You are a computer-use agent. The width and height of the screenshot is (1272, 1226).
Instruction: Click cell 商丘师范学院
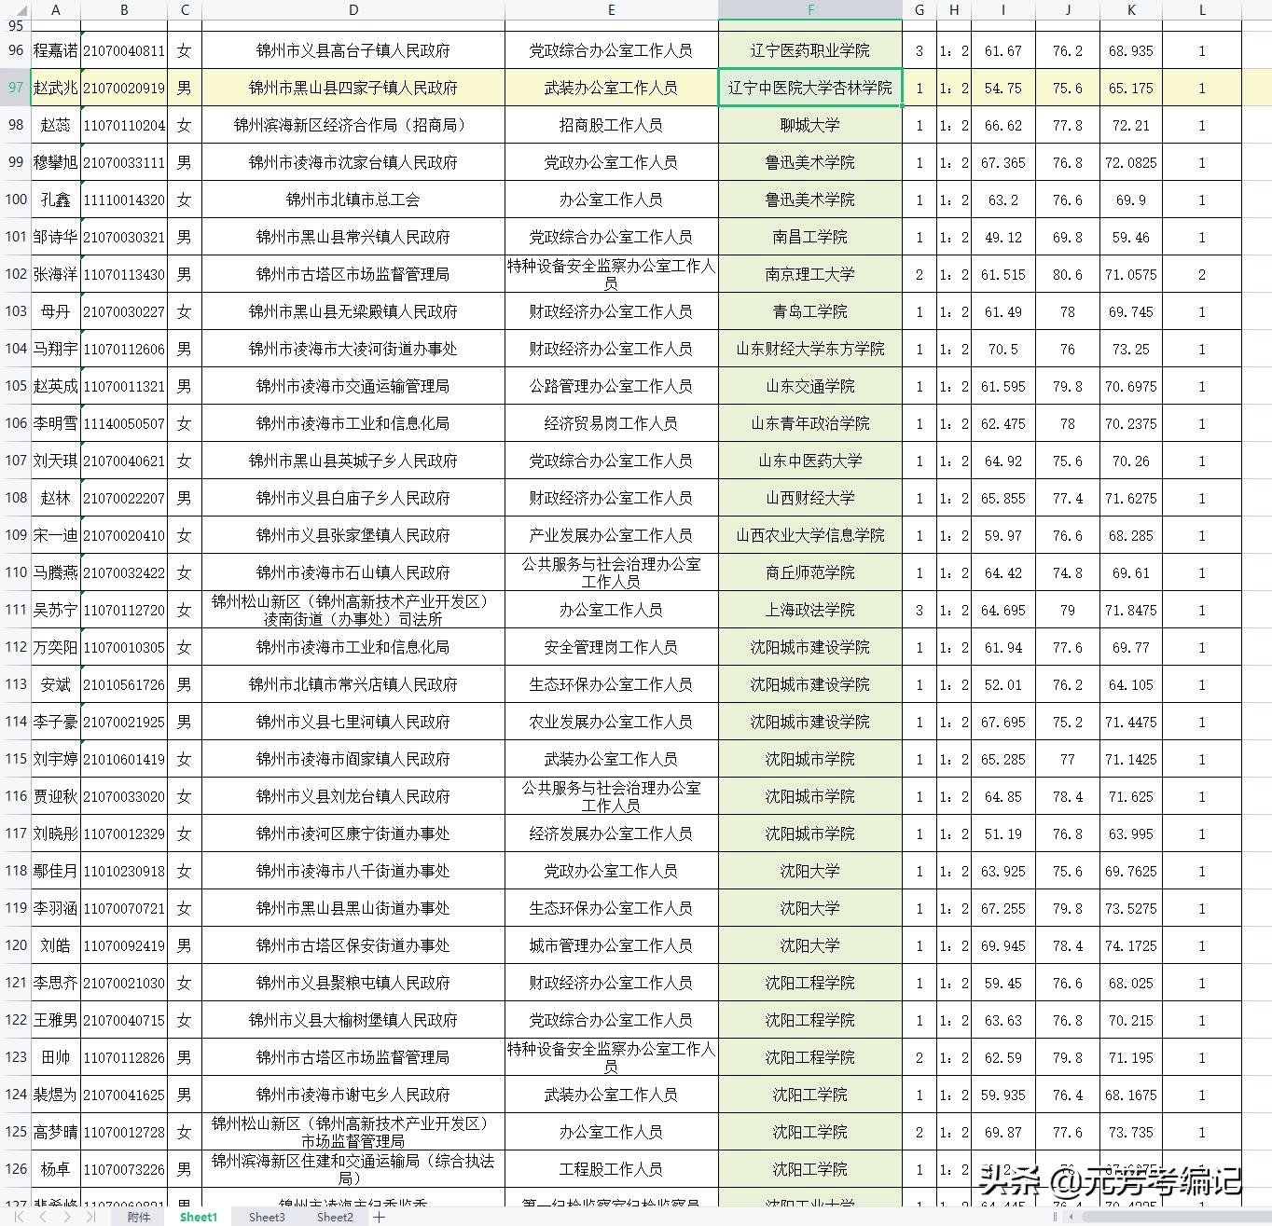(810, 572)
